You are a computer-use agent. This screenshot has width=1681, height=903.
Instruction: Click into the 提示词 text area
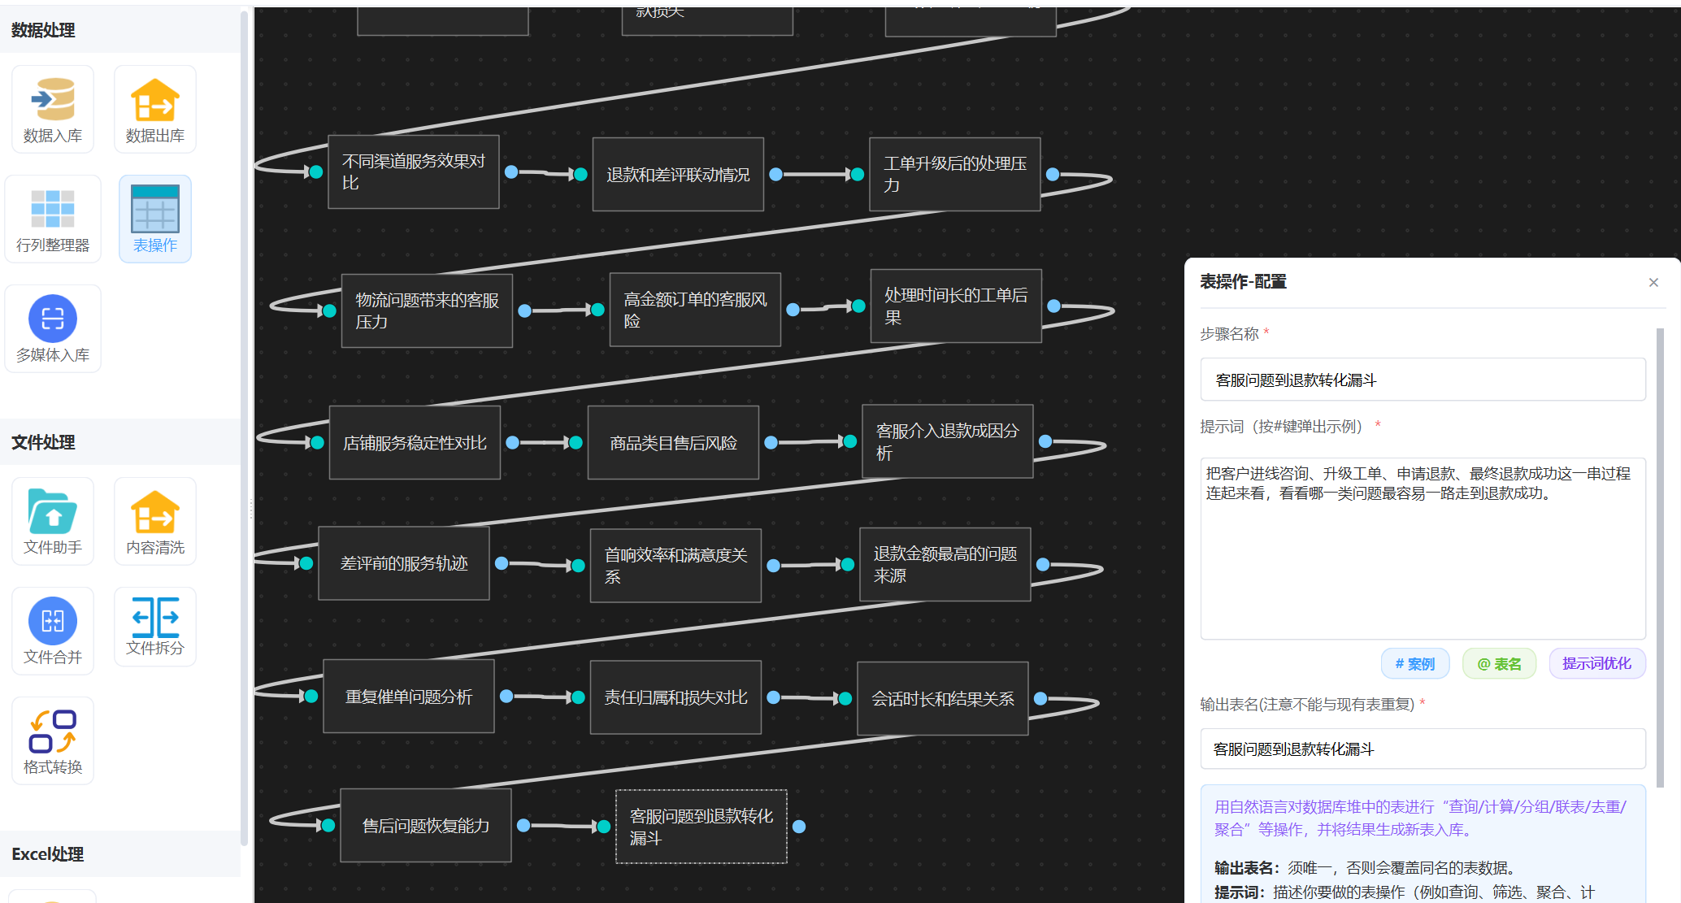pyautogui.click(x=1423, y=549)
